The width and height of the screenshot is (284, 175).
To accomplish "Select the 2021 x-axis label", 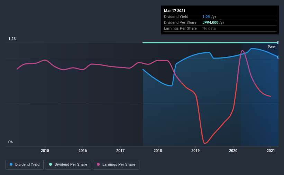I will pyautogui.click(x=271, y=151).
